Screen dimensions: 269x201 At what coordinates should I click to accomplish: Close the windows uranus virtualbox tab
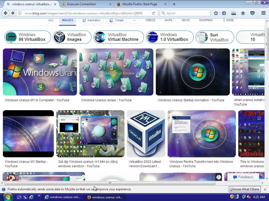click(x=55, y=4)
